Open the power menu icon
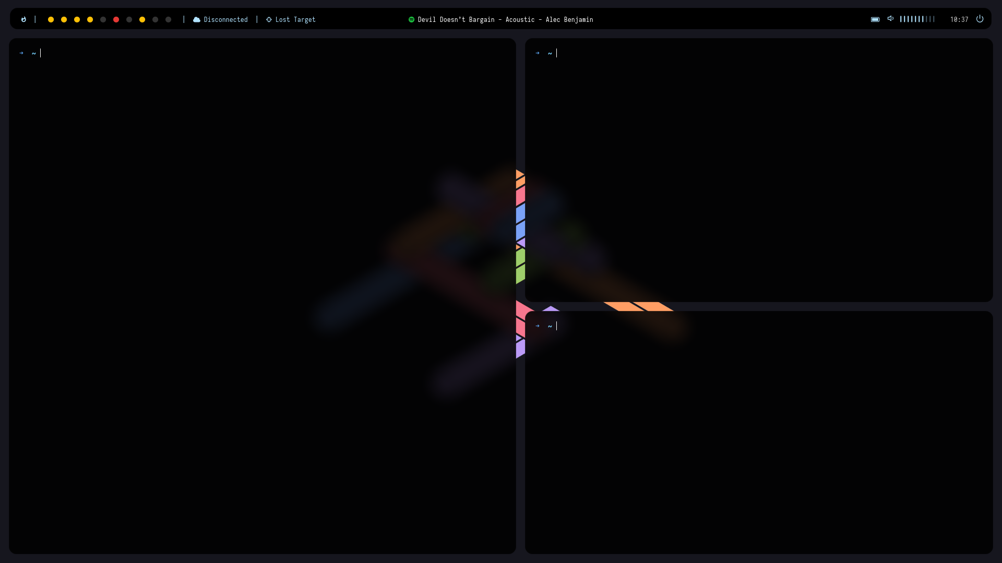1002x563 pixels. click(980, 19)
